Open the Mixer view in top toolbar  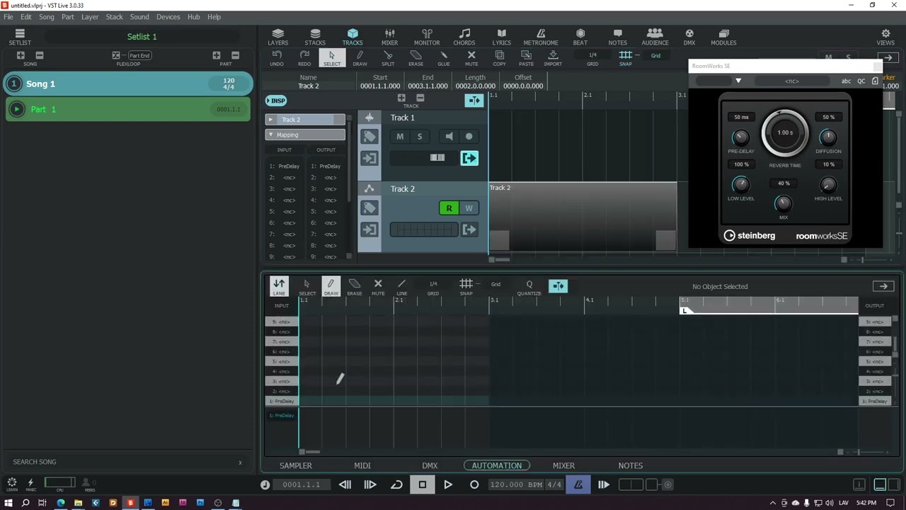click(389, 37)
